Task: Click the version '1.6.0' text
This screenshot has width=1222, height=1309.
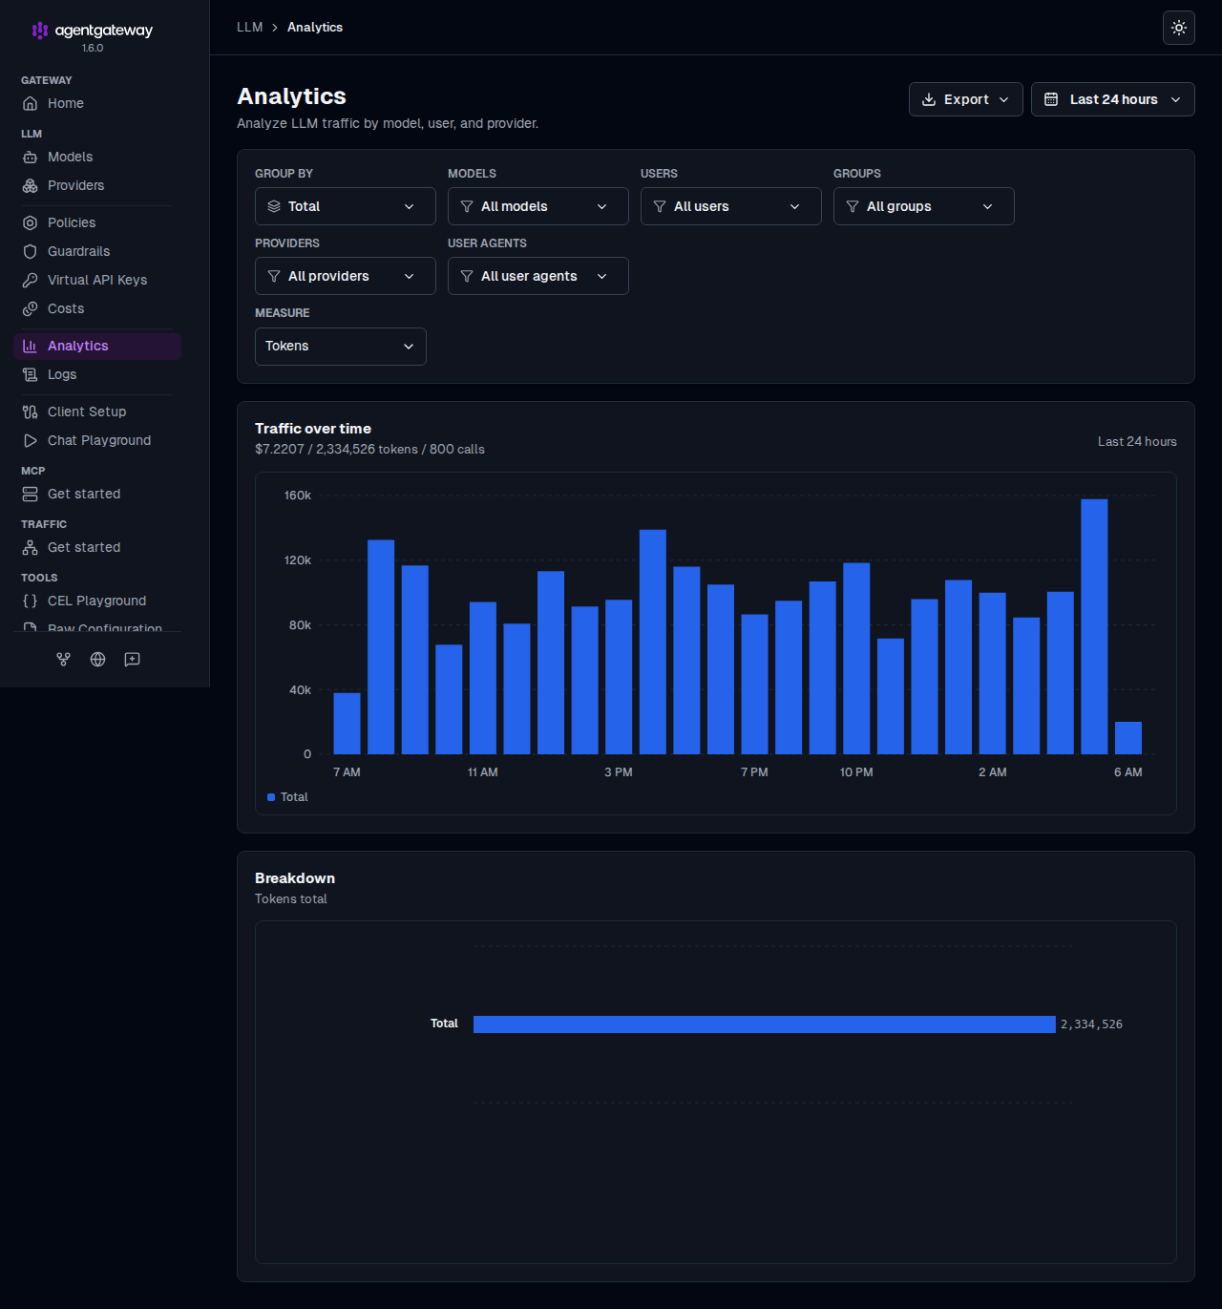Action: coord(93,48)
